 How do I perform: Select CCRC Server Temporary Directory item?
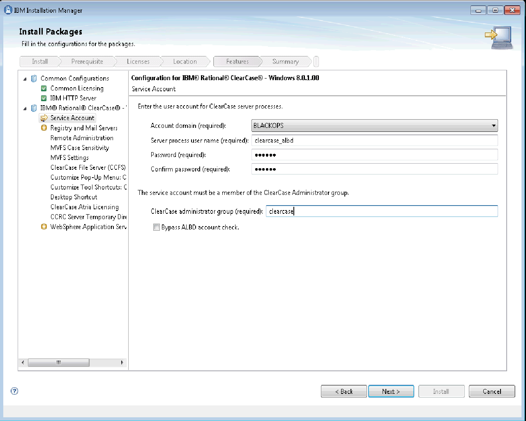[x=88, y=217]
